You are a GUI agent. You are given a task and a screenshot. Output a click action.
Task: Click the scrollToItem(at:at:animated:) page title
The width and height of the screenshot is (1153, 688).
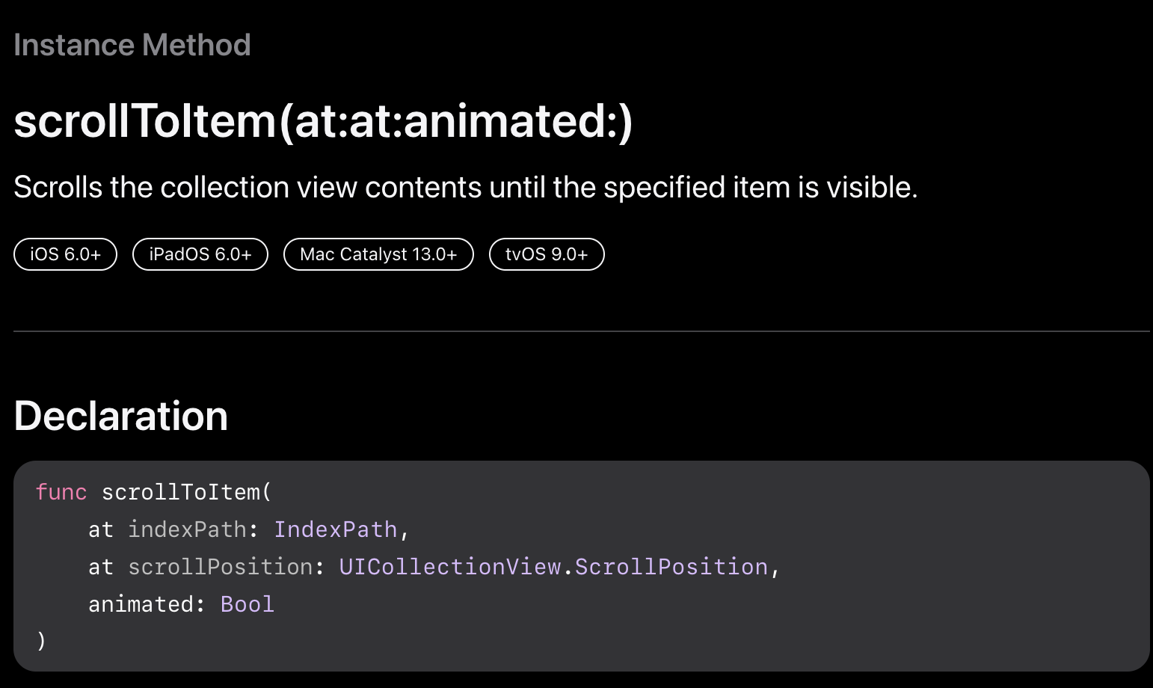(x=324, y=121)
